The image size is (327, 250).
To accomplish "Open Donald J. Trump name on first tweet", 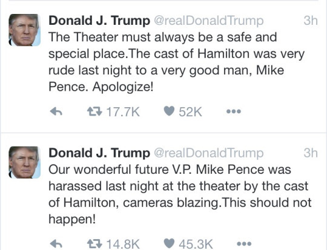I will pyautogui.click(x=99, y=21).
